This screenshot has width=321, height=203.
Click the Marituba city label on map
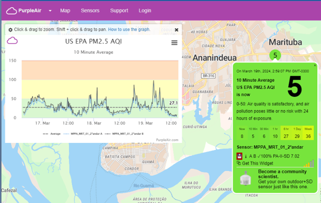pyautogui.click(x=285, y=42)
